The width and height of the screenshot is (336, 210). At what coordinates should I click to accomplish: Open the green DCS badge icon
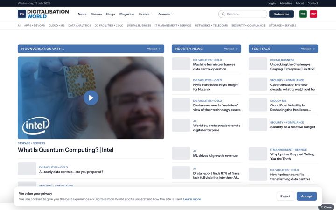pos(302,14)
